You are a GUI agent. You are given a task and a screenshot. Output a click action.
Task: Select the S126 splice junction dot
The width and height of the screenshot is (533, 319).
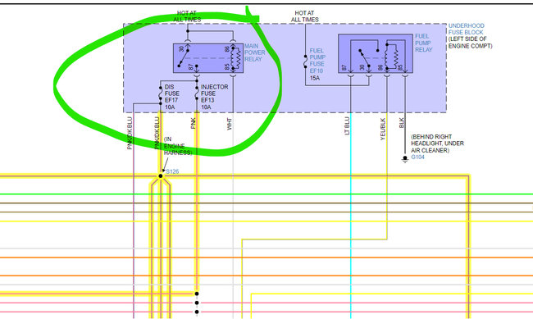161,175
